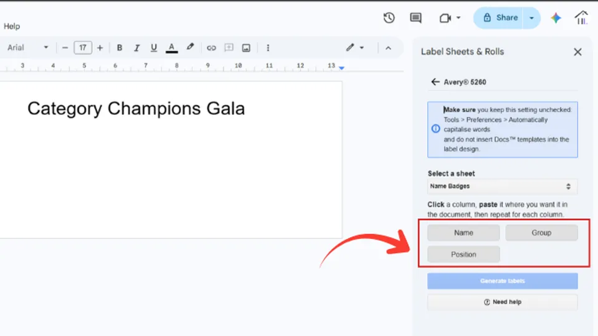Screen dimensions: 598x336
Task: Increase font size with plus
Action: click(100, 48)
